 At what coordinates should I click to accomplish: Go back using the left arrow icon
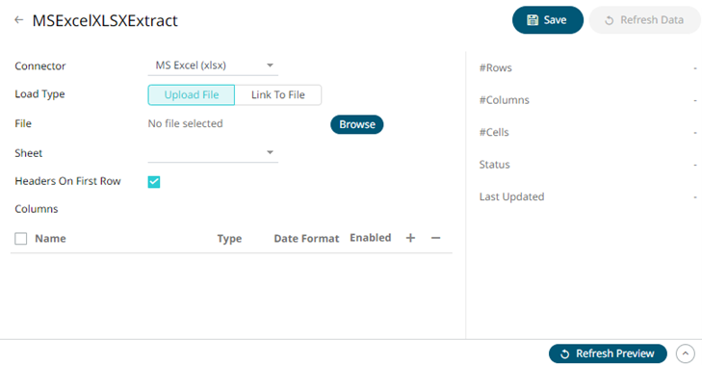pos(18,19)
